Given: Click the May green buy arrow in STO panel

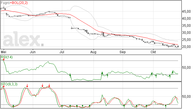Looking at the screenshot, I should pyautogui.click(x=14, y=106).
